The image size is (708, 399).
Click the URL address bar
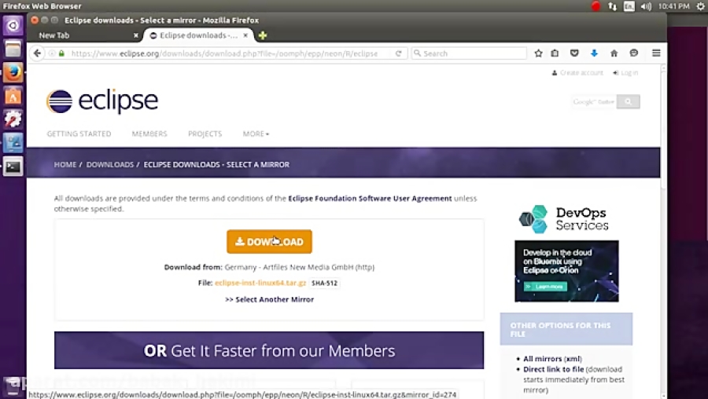click(224, 53)
